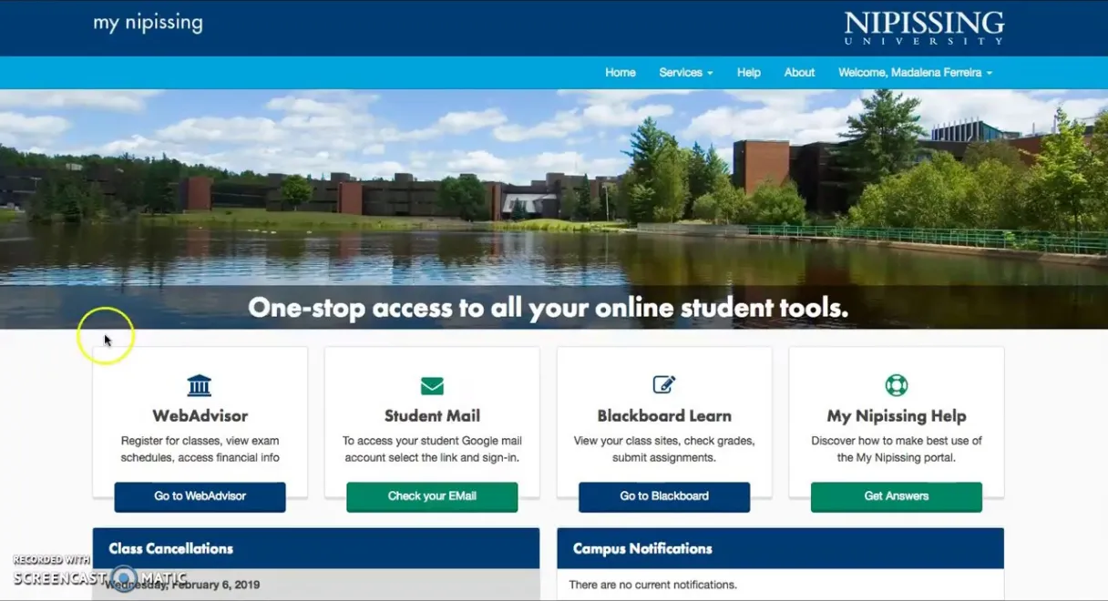Click the Go to Blackboard button
The width and height of the screenshot is (1108, 601).
(664, 496)
